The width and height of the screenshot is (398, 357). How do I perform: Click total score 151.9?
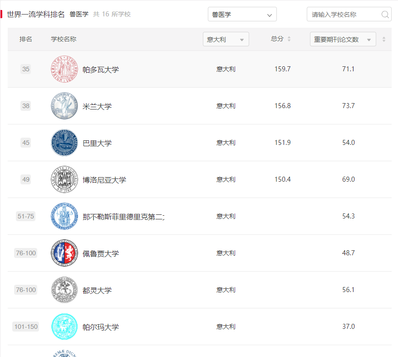click(x=283, y=143)
